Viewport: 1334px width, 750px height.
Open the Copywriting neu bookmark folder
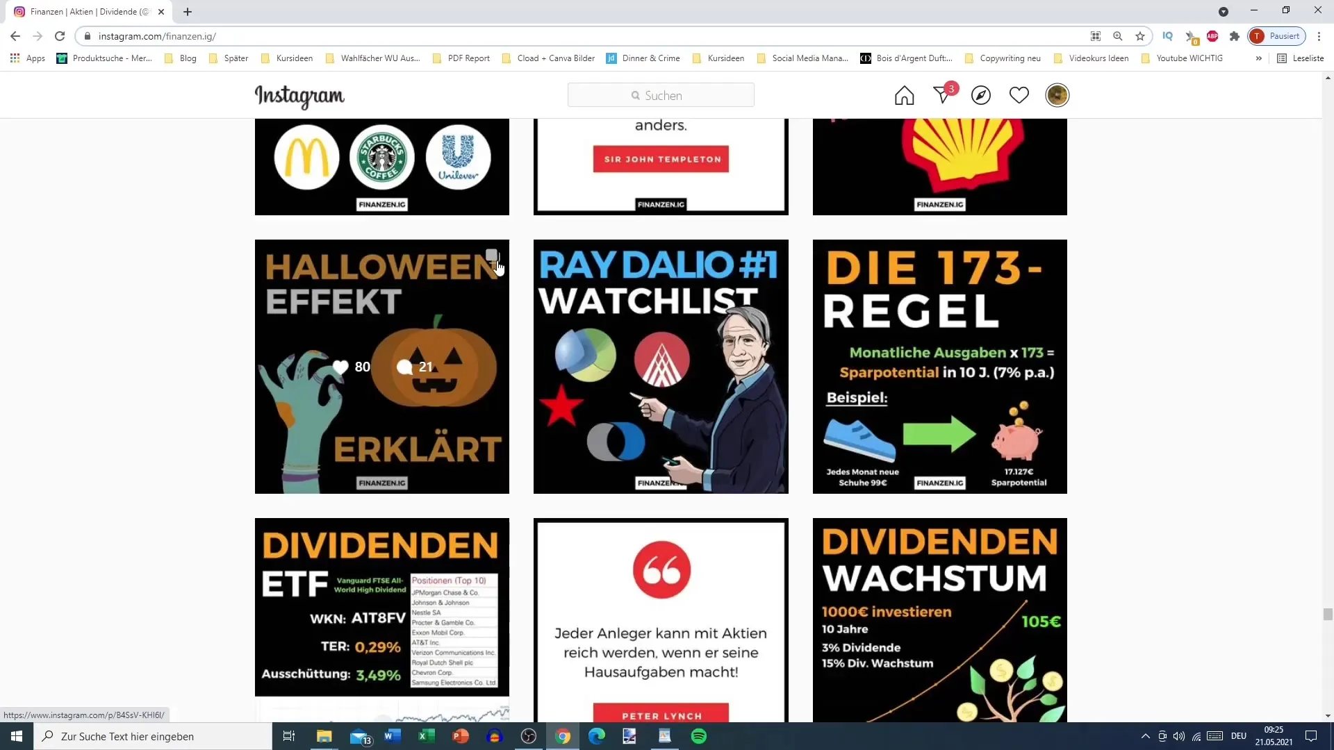[x=1003, y=58]
